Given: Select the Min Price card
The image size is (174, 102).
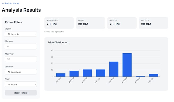Looking at the screenshot, I should coord(122,23).
